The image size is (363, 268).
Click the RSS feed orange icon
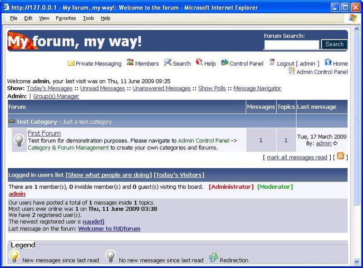(340, 156)
